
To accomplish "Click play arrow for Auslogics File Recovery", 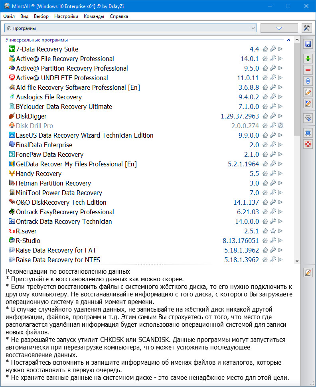I will pos(280,97).
